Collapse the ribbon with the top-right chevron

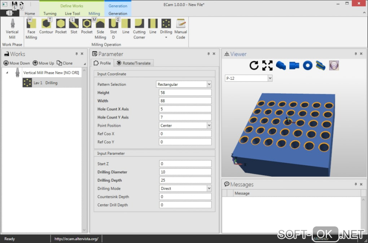(364, 13)
